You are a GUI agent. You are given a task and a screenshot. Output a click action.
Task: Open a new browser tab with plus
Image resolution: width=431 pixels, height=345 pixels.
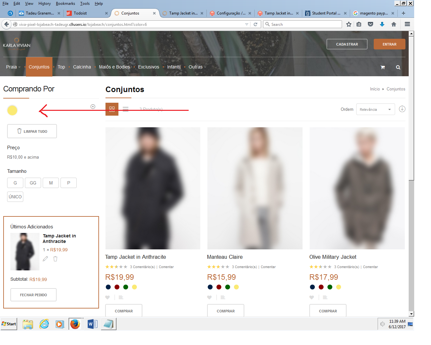point(403,13)
